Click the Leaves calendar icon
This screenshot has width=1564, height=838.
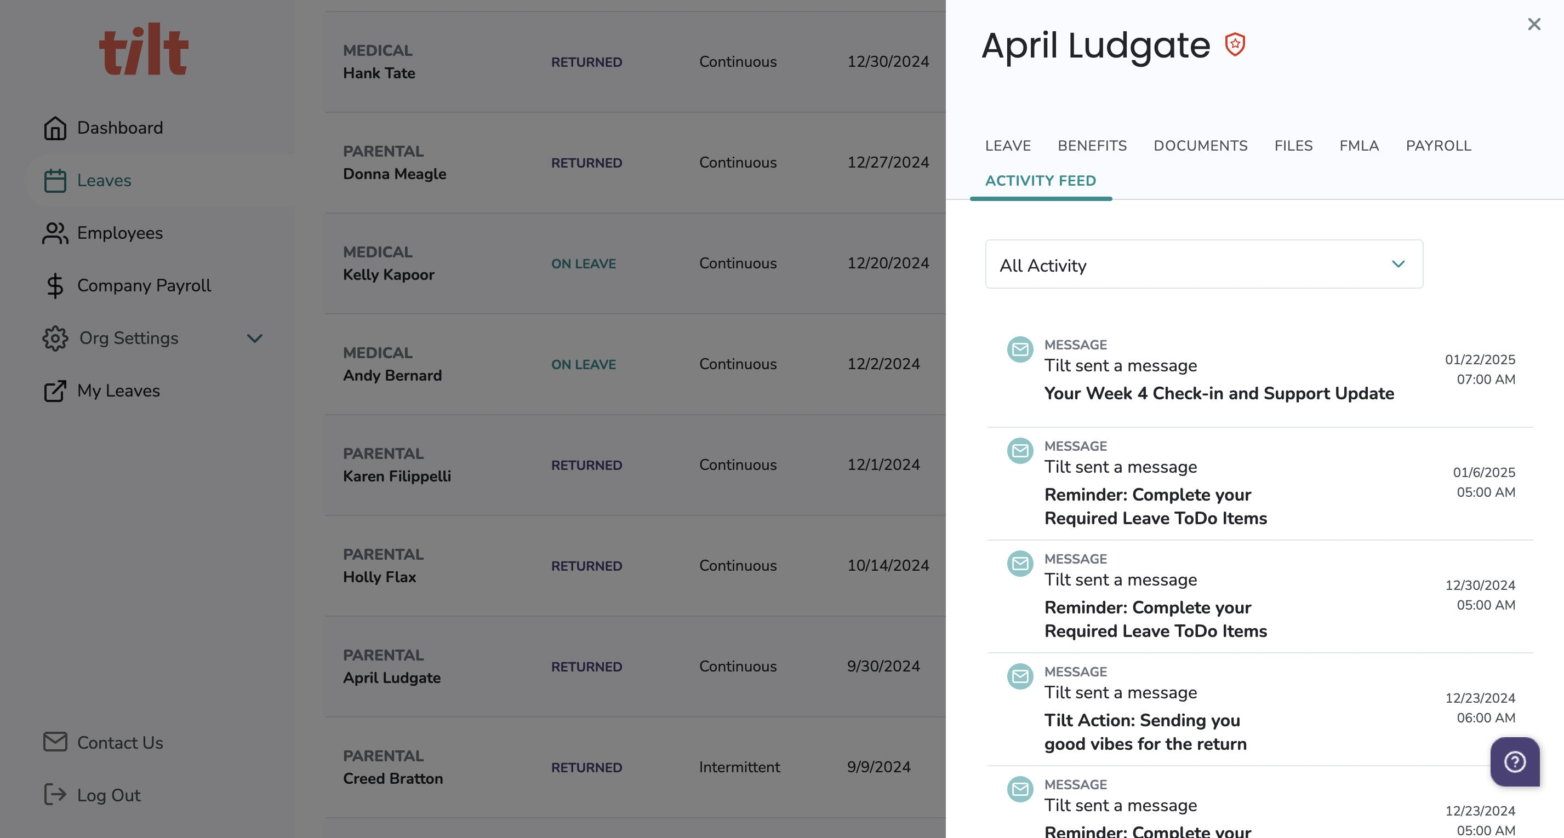[x=55, y=181]
